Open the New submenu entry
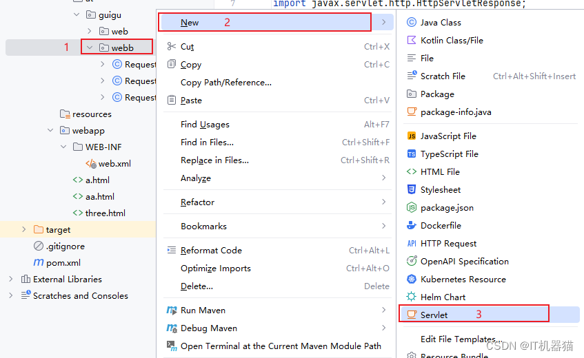 [276, 22]
